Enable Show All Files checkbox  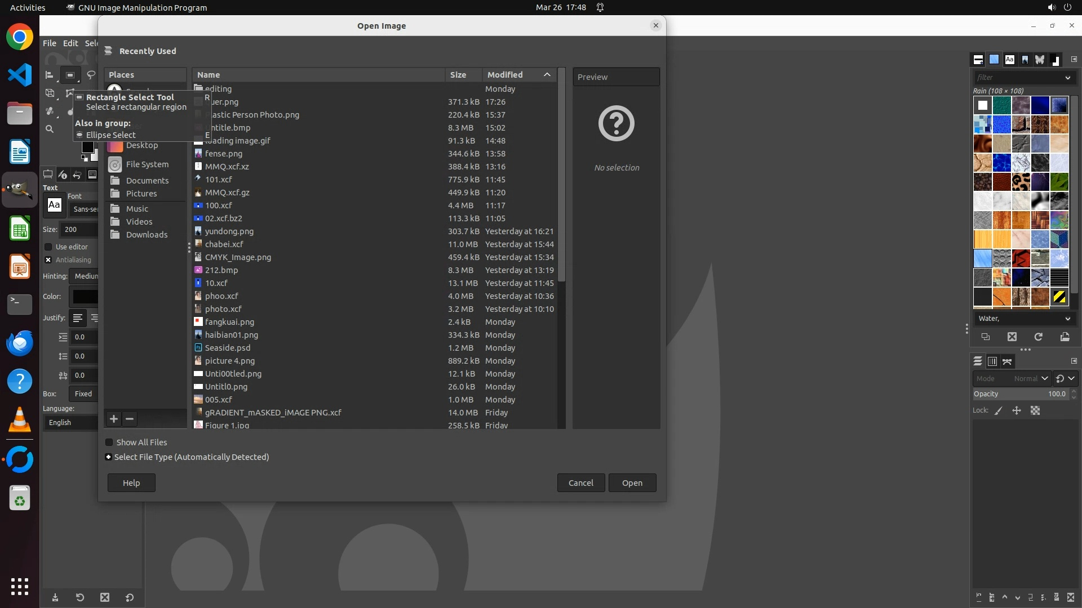coord(109,442)
